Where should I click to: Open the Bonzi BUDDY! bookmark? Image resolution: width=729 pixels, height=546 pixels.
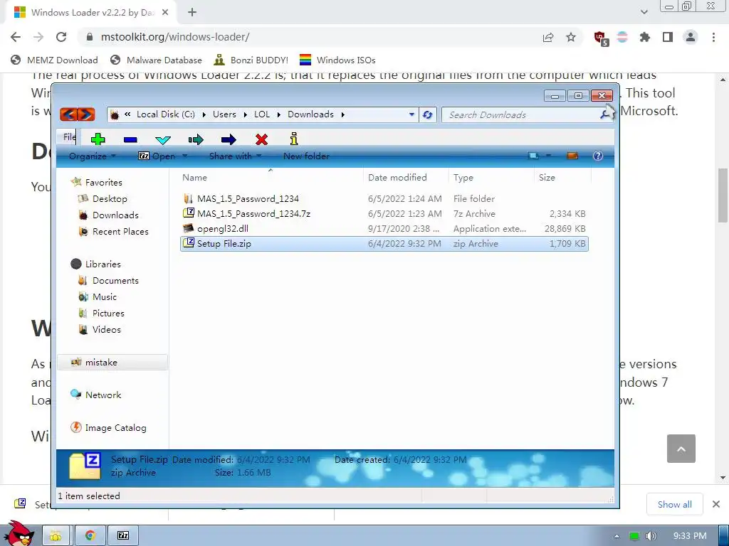pyautogui.click(x=251, y=60)
